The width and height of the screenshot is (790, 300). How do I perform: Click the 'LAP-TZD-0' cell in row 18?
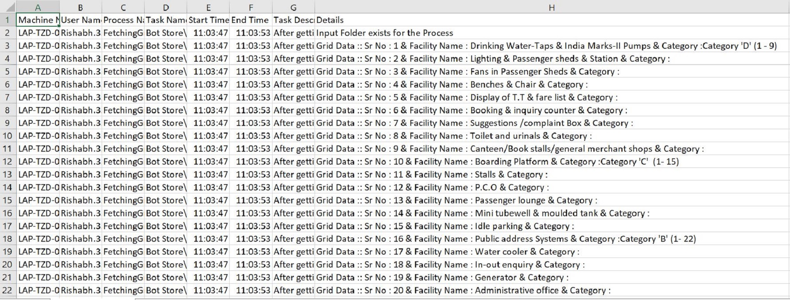tap(38, 239)
